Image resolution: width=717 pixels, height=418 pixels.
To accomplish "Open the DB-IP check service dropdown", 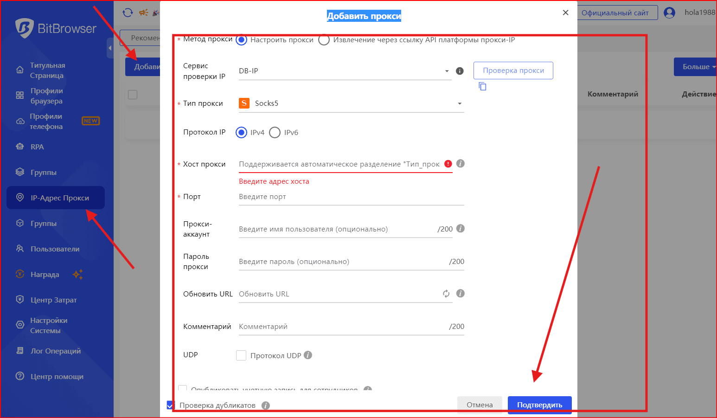I will pyautogui.click(x=344, y=71).
